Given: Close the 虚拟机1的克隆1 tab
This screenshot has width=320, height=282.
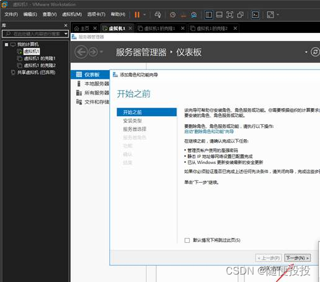Looking at the screenshot, I should 183,28.
